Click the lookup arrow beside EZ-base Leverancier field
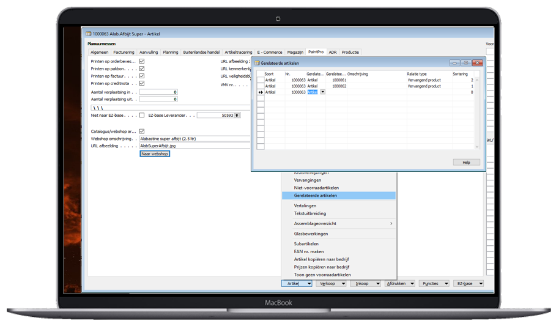 [x=237, y=115]
